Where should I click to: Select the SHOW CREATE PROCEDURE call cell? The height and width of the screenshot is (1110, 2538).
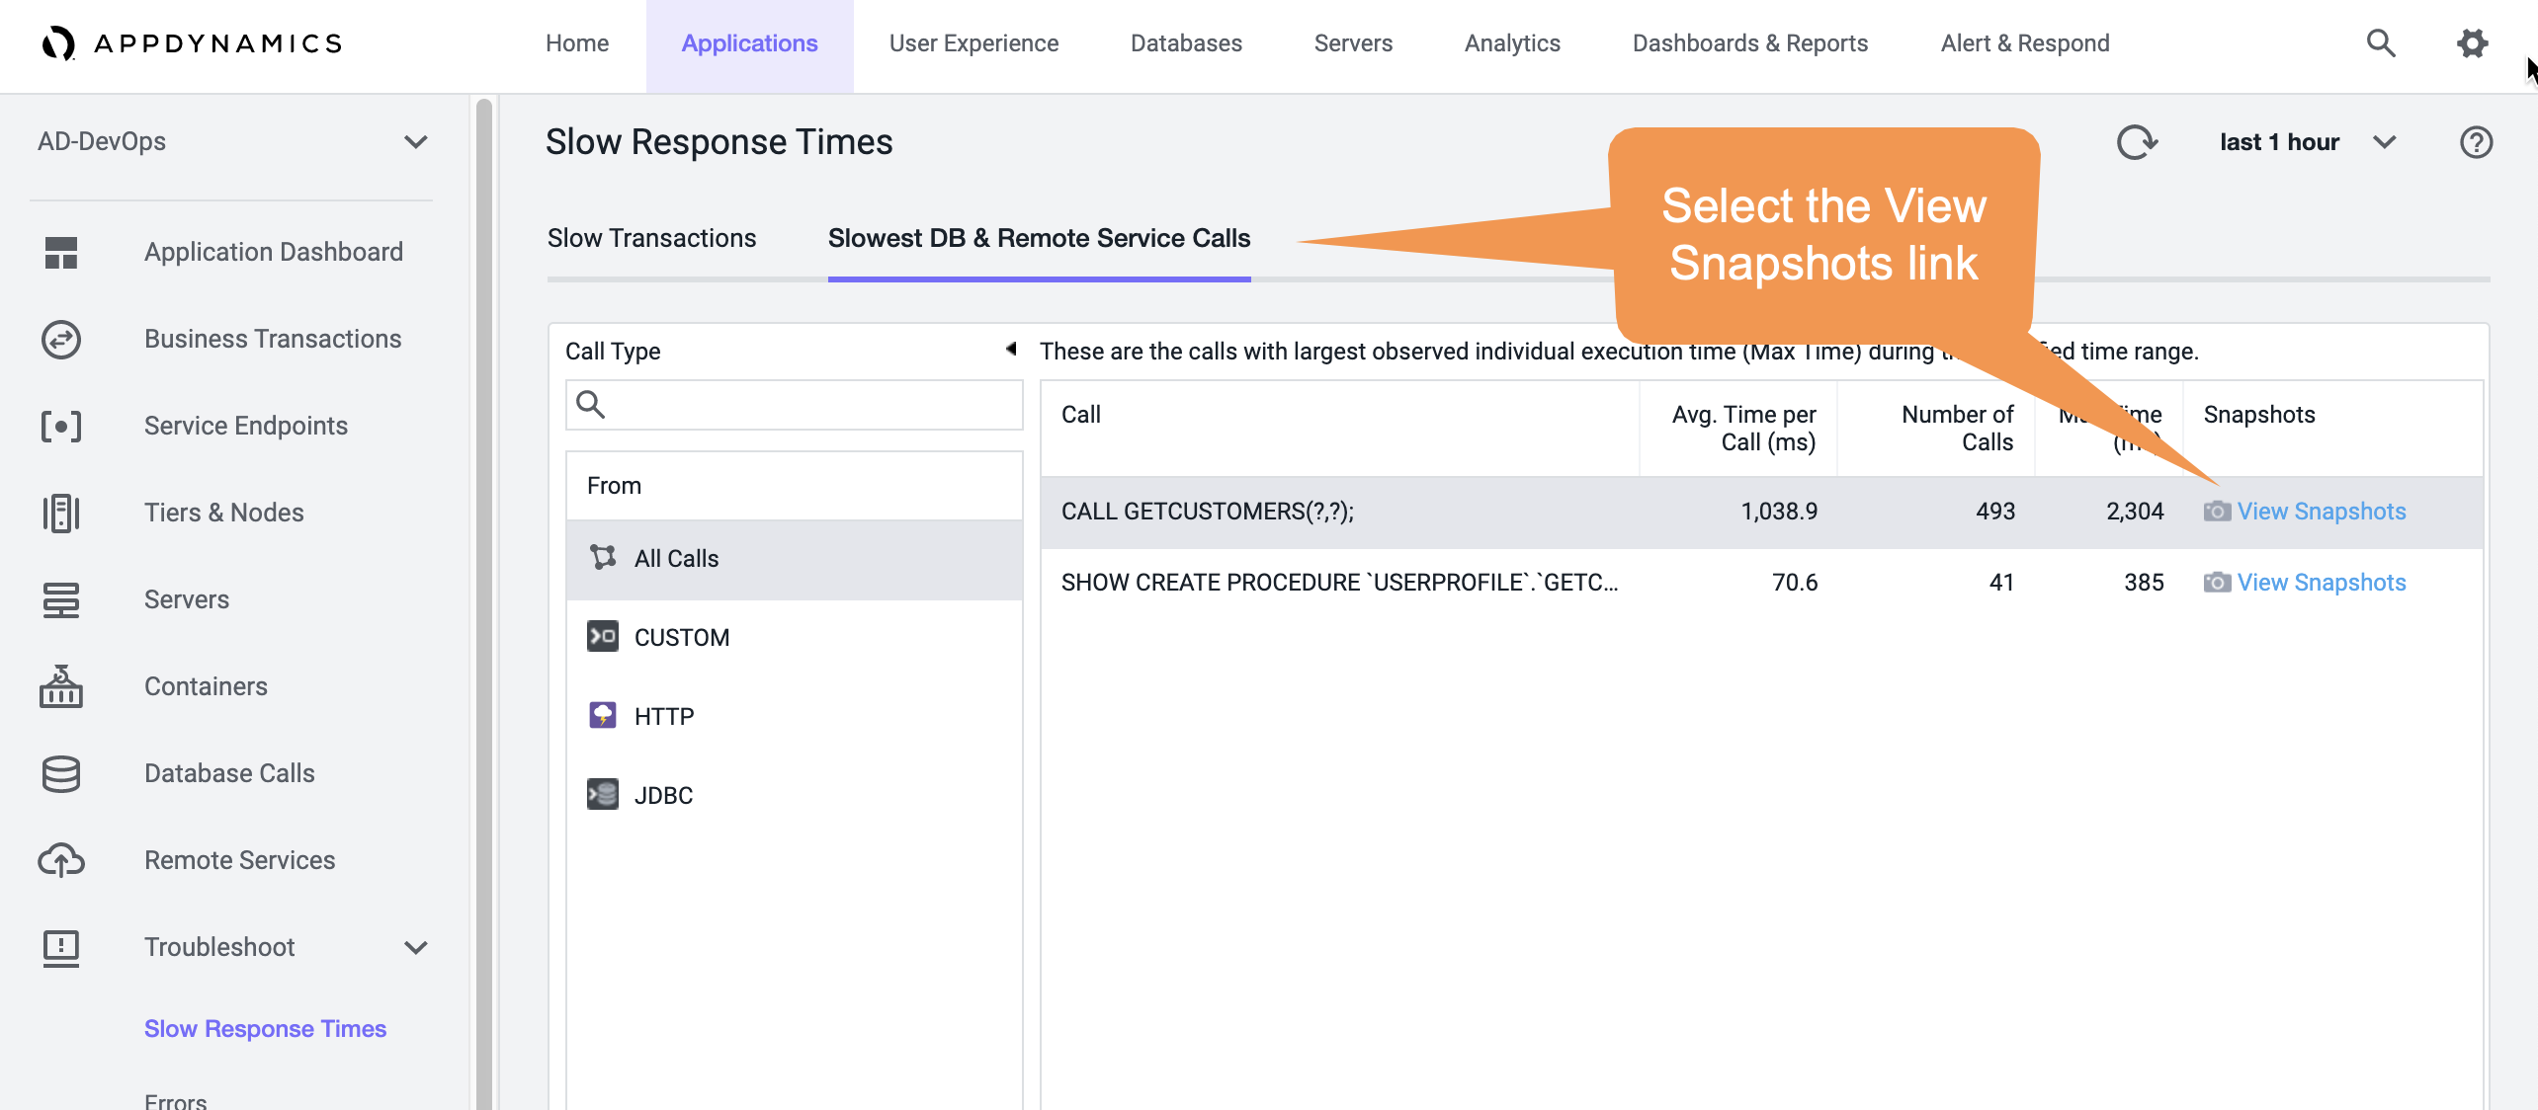1339,583
